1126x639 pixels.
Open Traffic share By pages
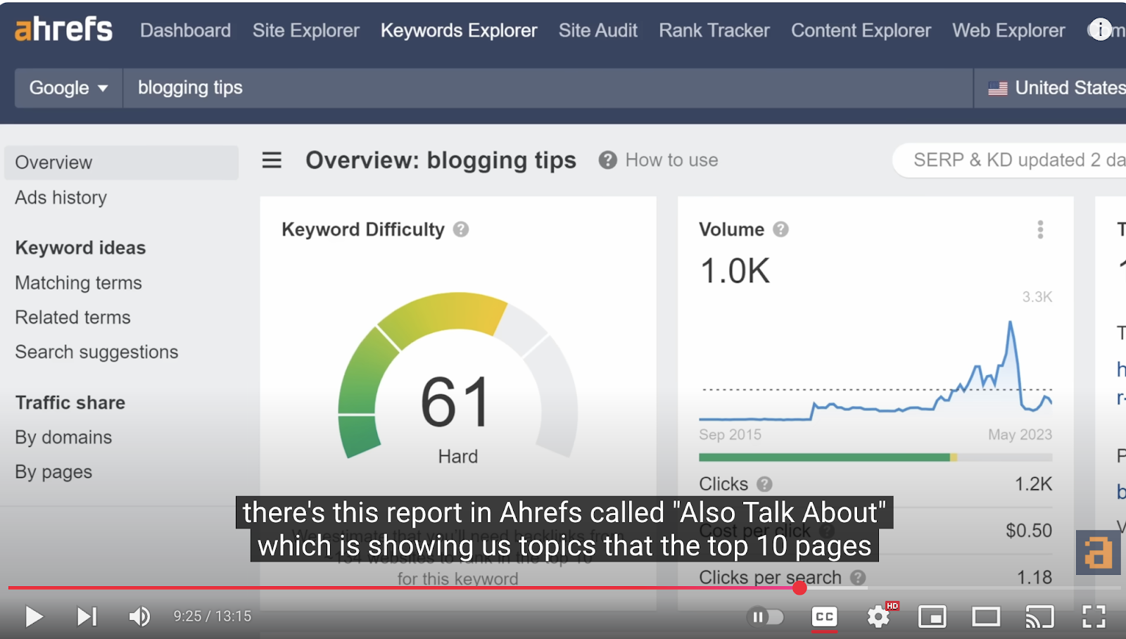pyautogui.click(x=53, y=472)
